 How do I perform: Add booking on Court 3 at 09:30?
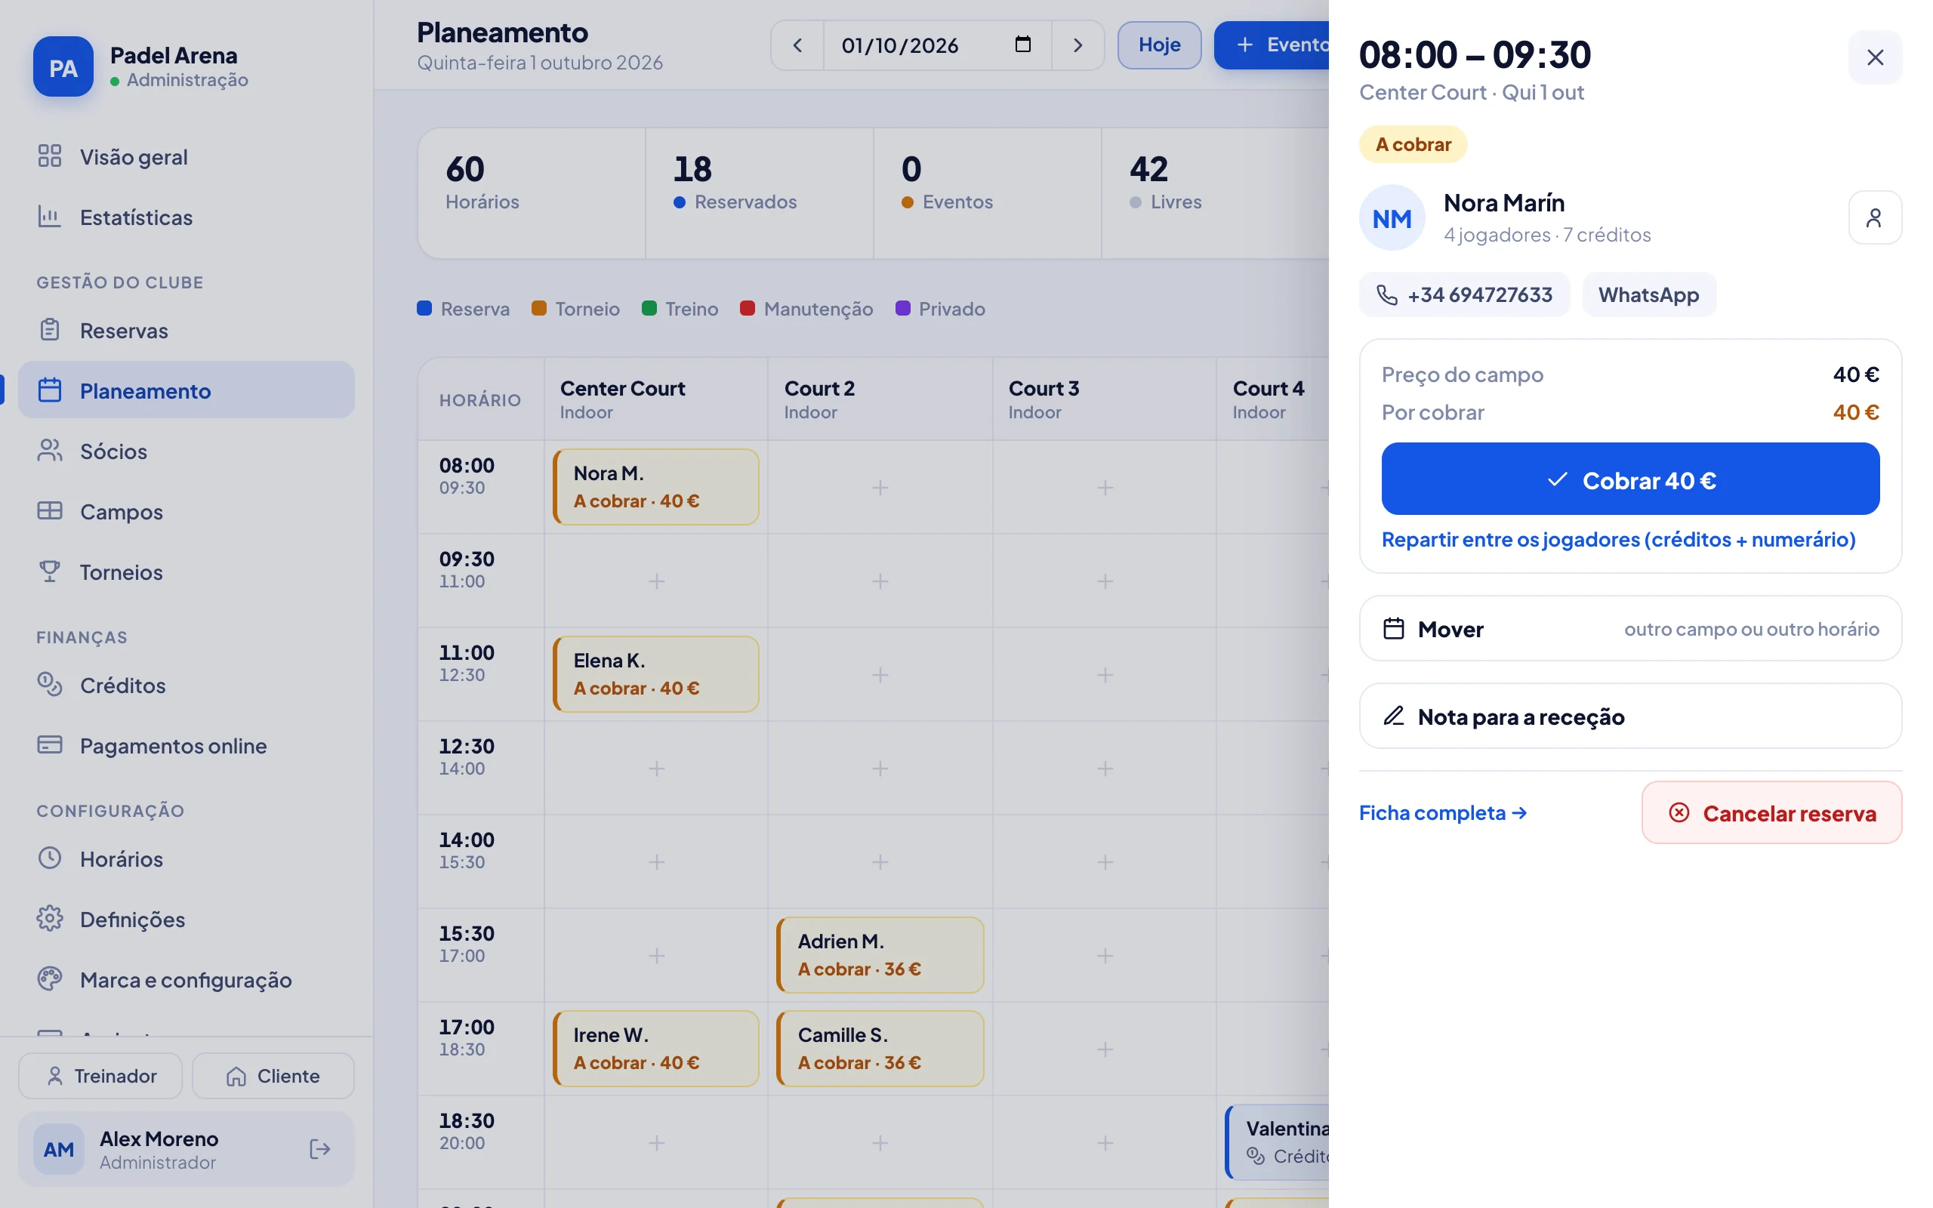tap(1105, 581)
